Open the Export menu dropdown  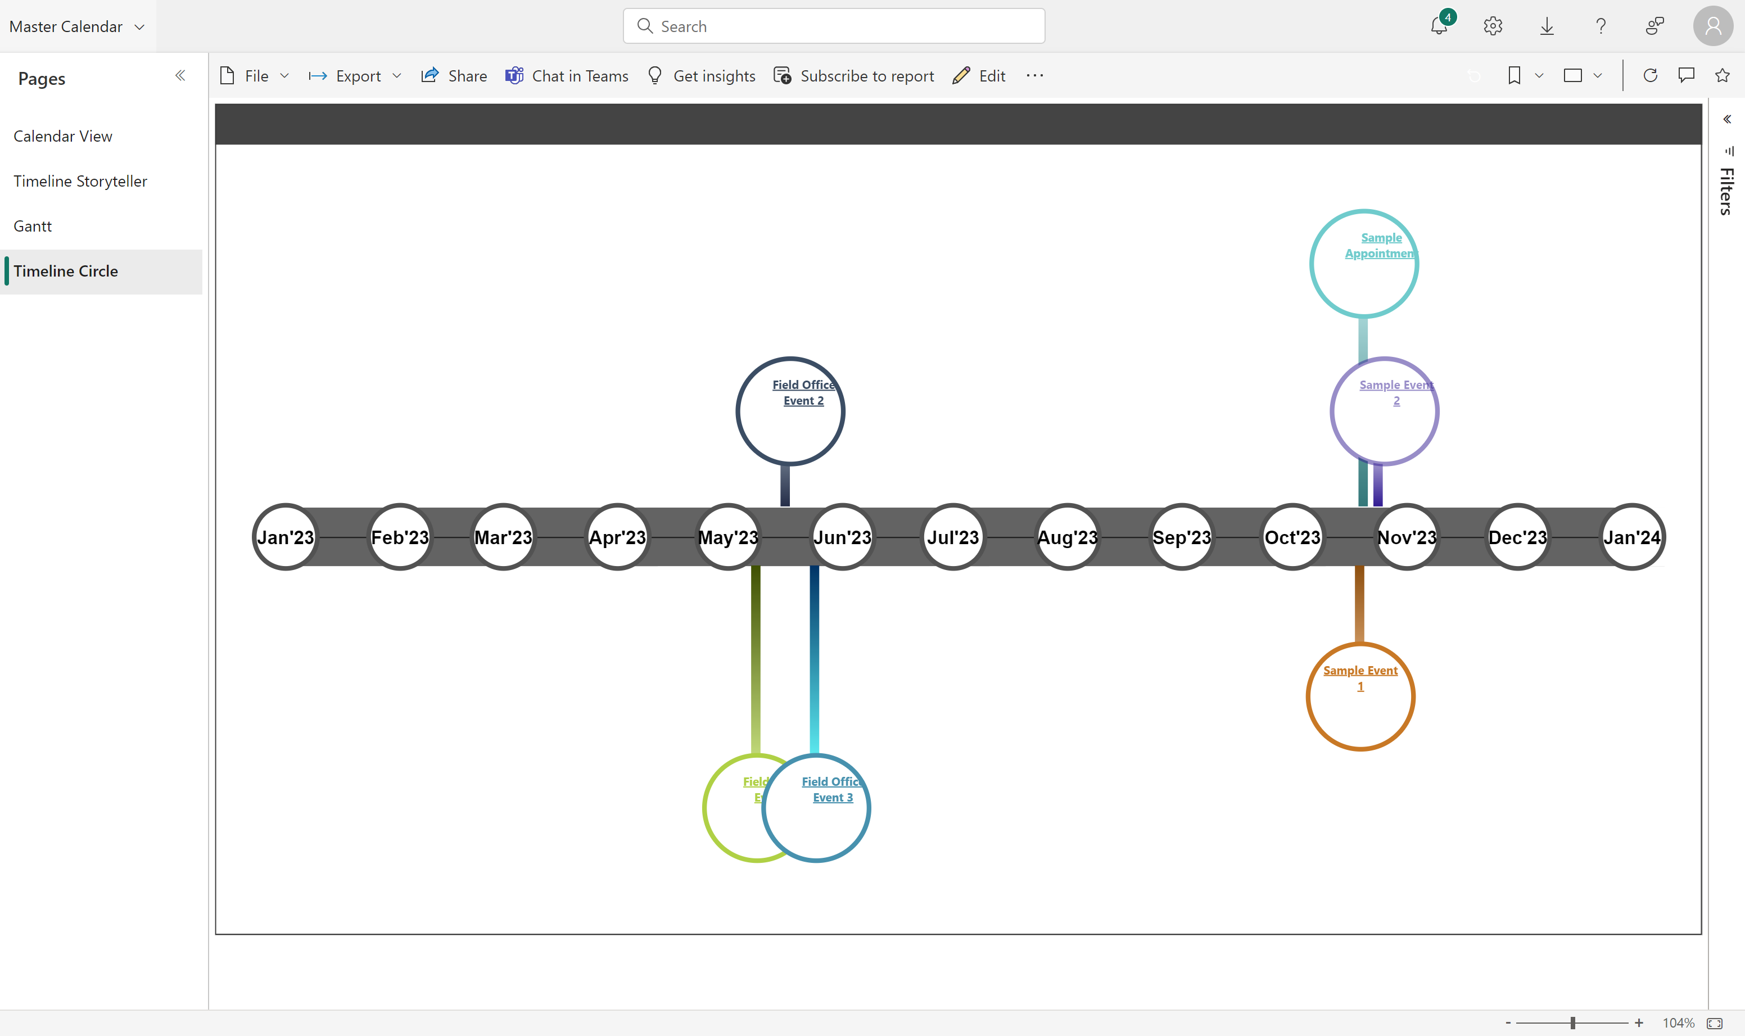click(355, 75)
